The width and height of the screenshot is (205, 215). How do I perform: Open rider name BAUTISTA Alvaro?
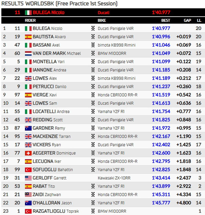[49, 37]
